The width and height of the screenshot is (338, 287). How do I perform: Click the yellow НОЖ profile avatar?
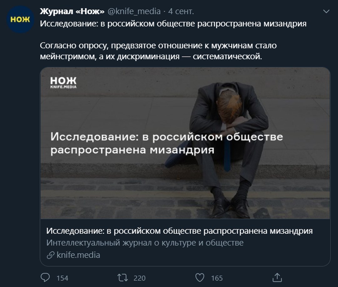[x=20, y=19]
